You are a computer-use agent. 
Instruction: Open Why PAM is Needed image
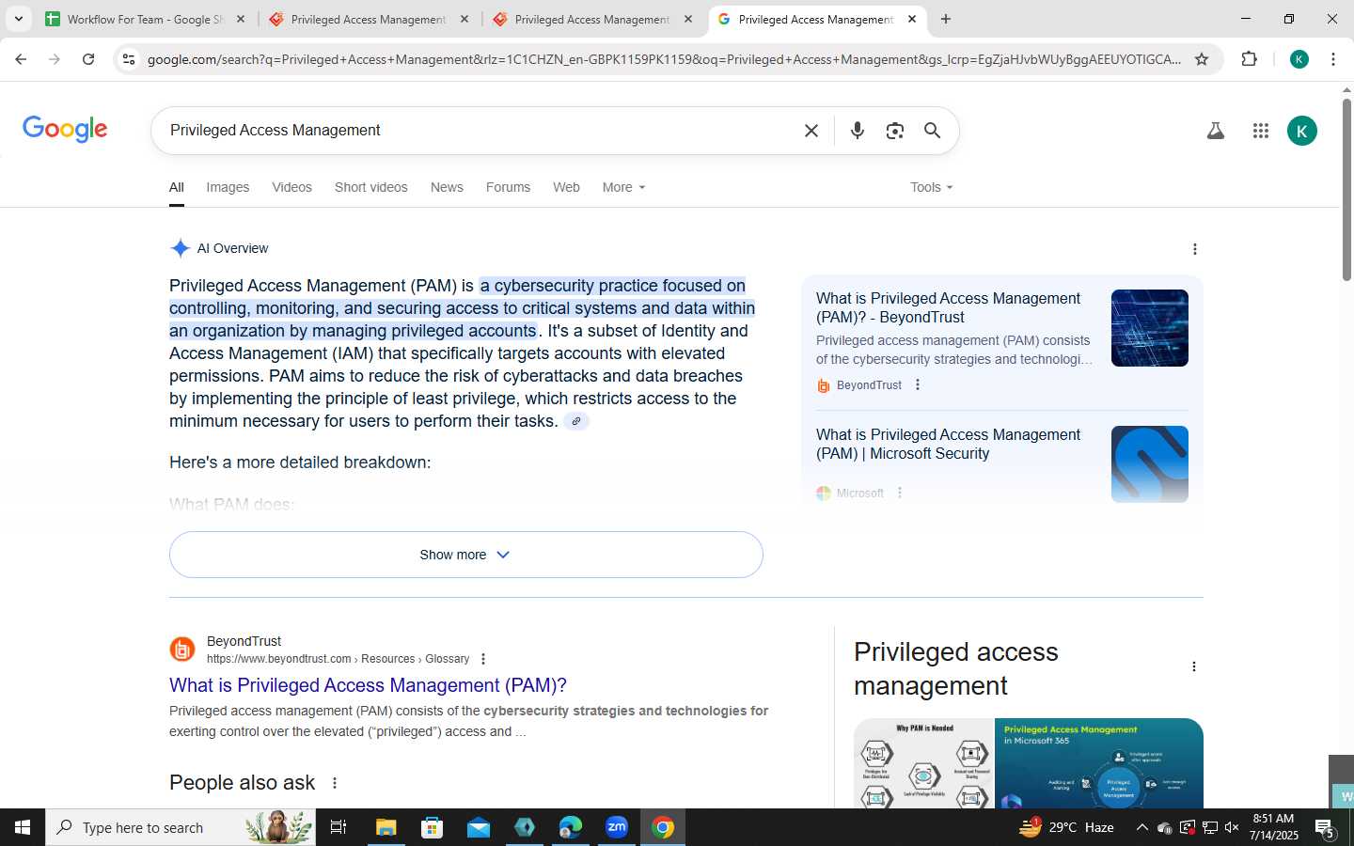tap(923, 763)
